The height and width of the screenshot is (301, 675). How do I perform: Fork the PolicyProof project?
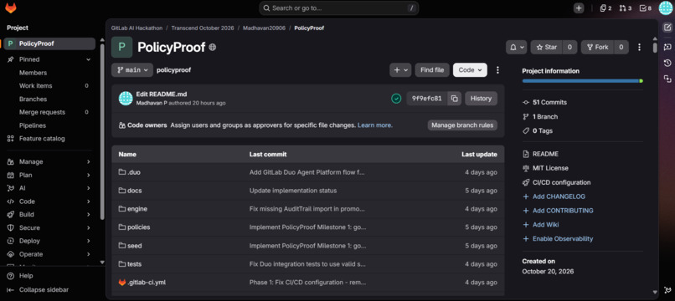tap(597, 48)
